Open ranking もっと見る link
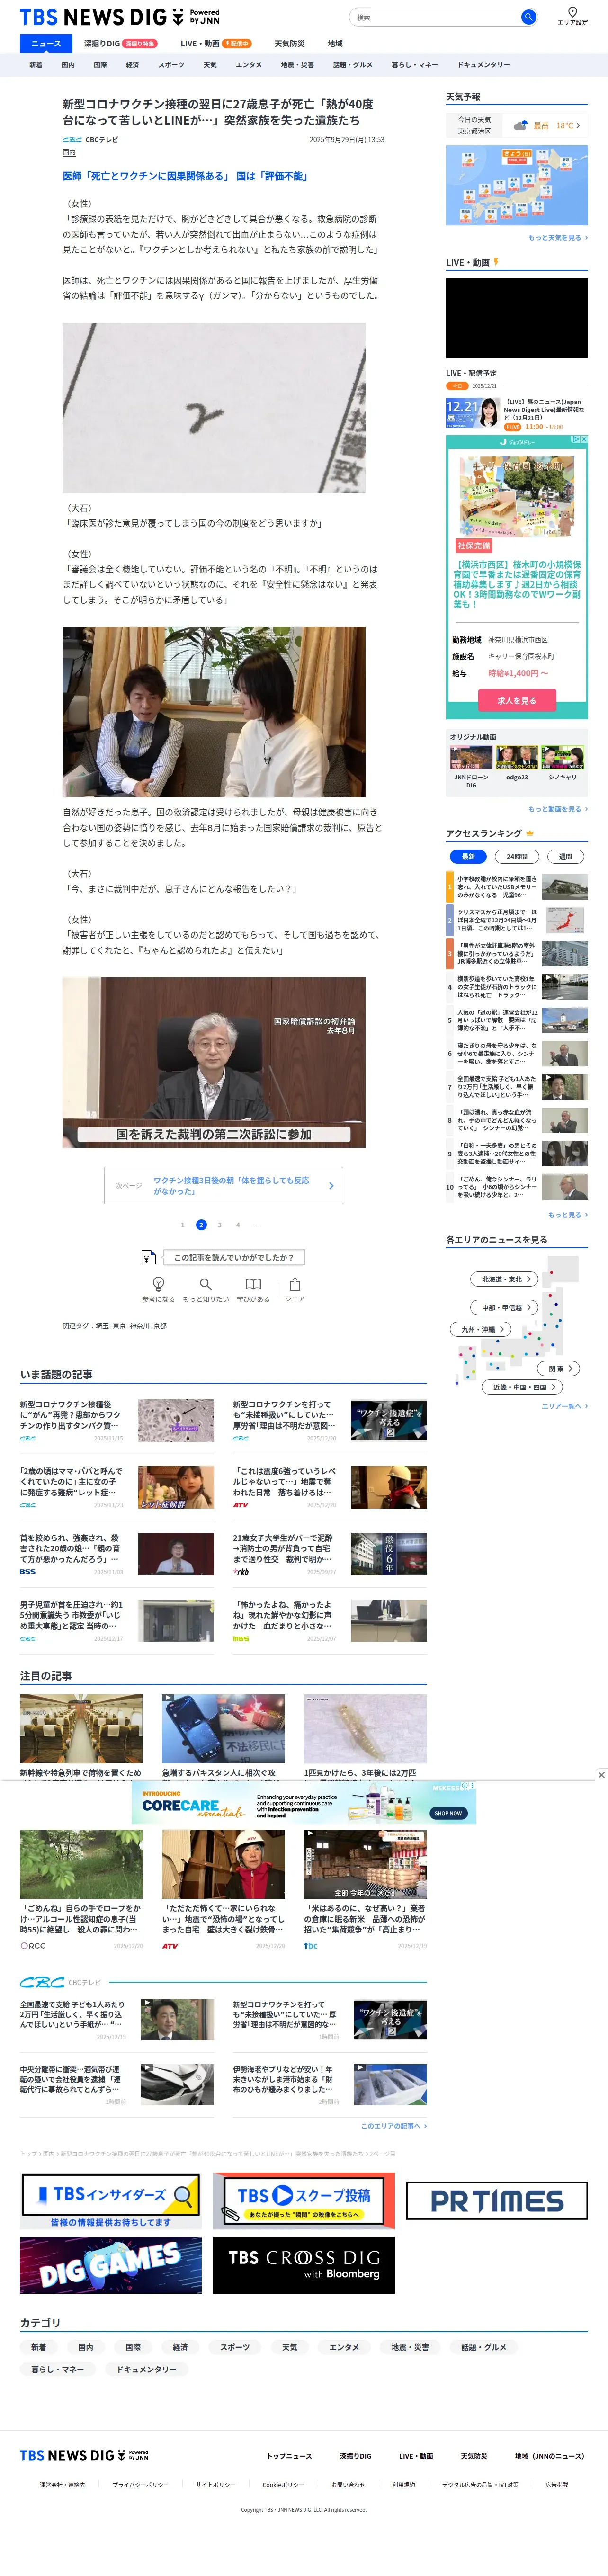Viewport: 608px width, 2576px height. [x=568, y=1215]
